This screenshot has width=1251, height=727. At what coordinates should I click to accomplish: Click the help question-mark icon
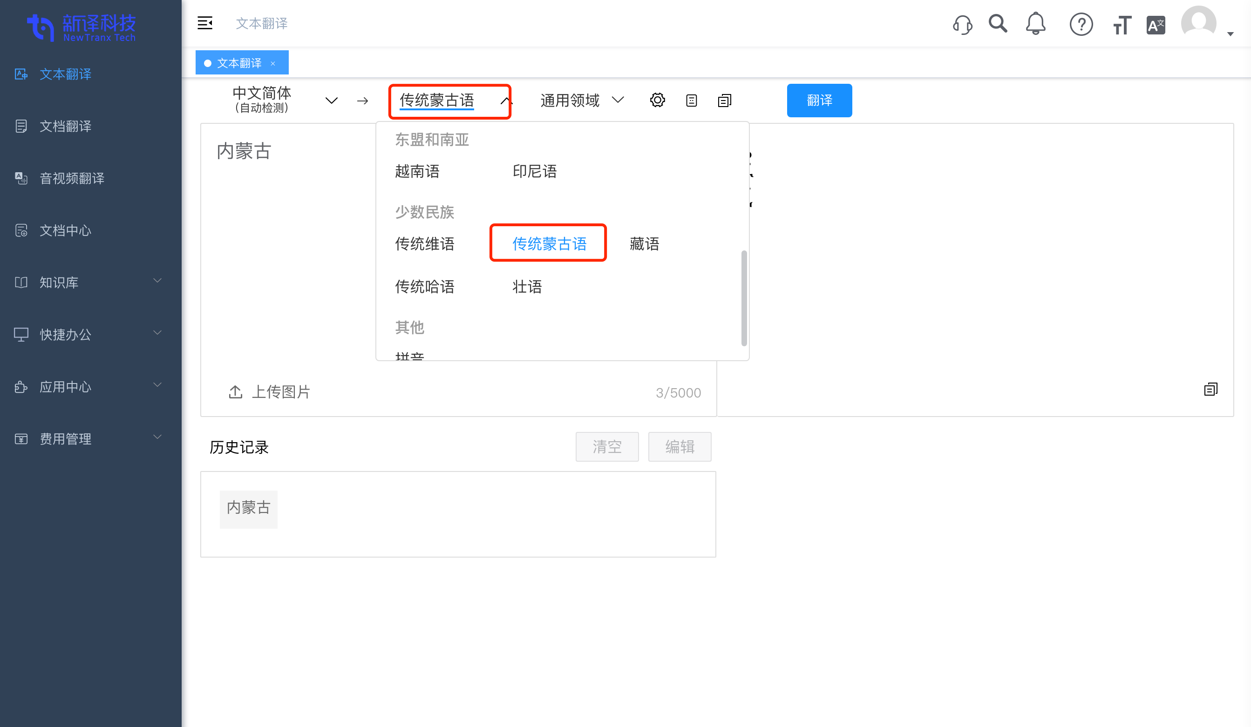1082,24
